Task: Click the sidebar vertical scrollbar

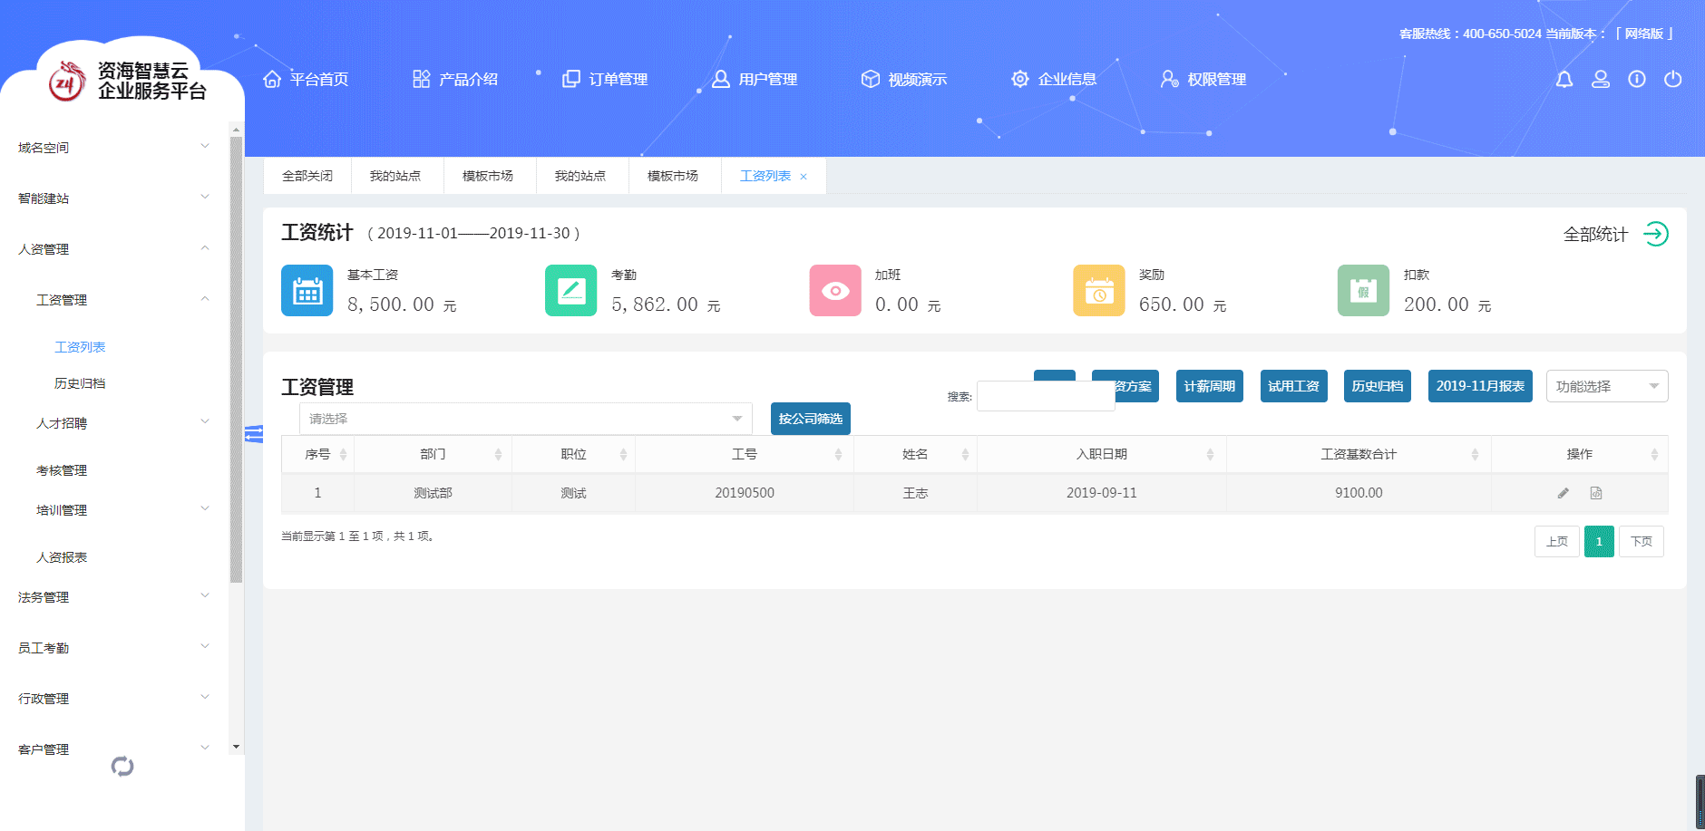Action: coord(236,362)
